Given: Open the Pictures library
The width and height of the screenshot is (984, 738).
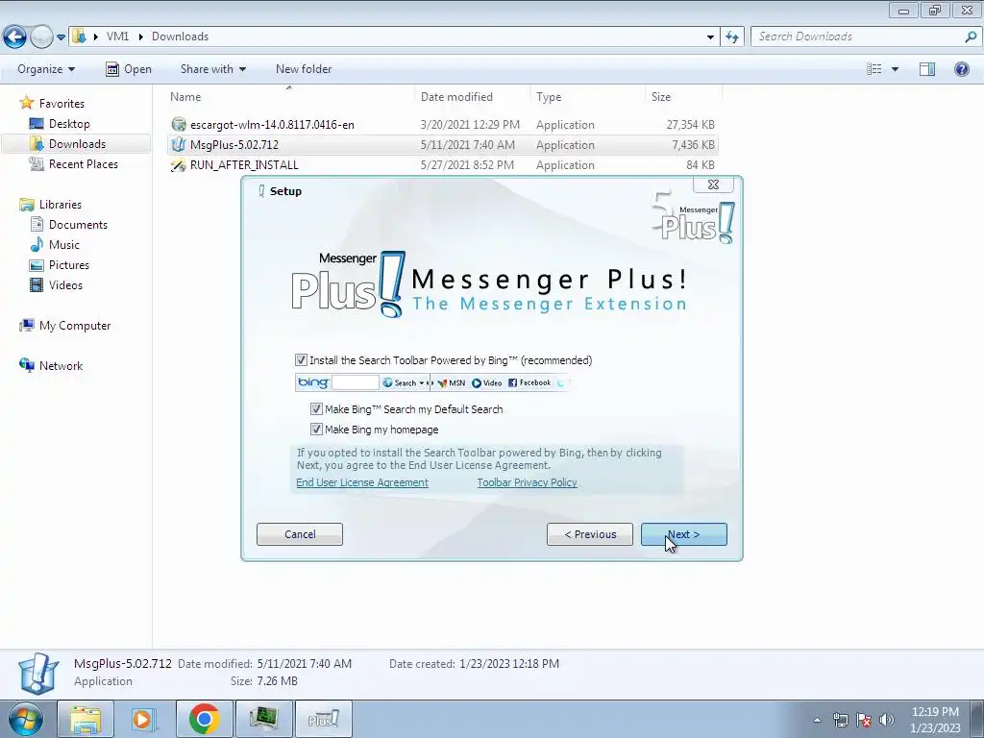Looking at the screenshot, I should click(69, 265).
